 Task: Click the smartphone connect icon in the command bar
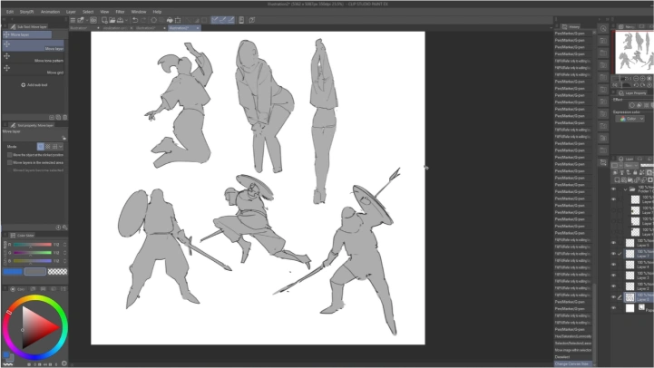coord(241,20)
